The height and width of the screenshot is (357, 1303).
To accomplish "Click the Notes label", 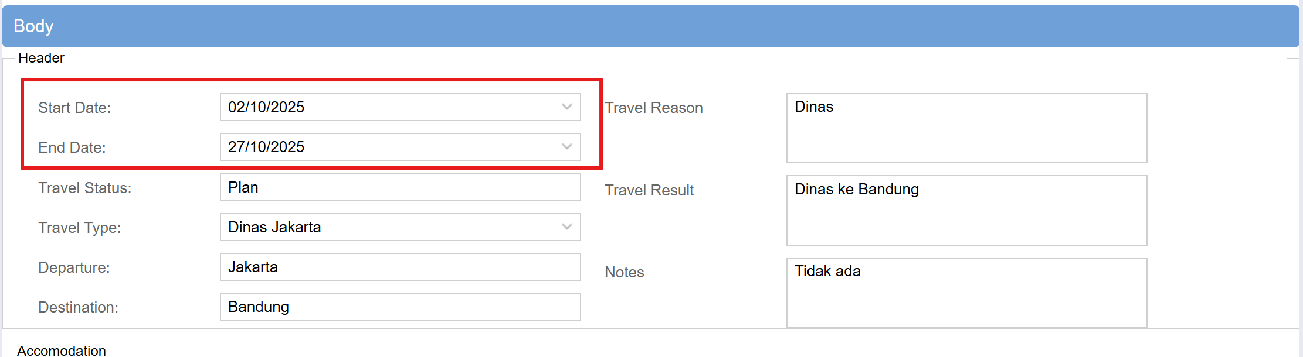I will click(625, 272).
